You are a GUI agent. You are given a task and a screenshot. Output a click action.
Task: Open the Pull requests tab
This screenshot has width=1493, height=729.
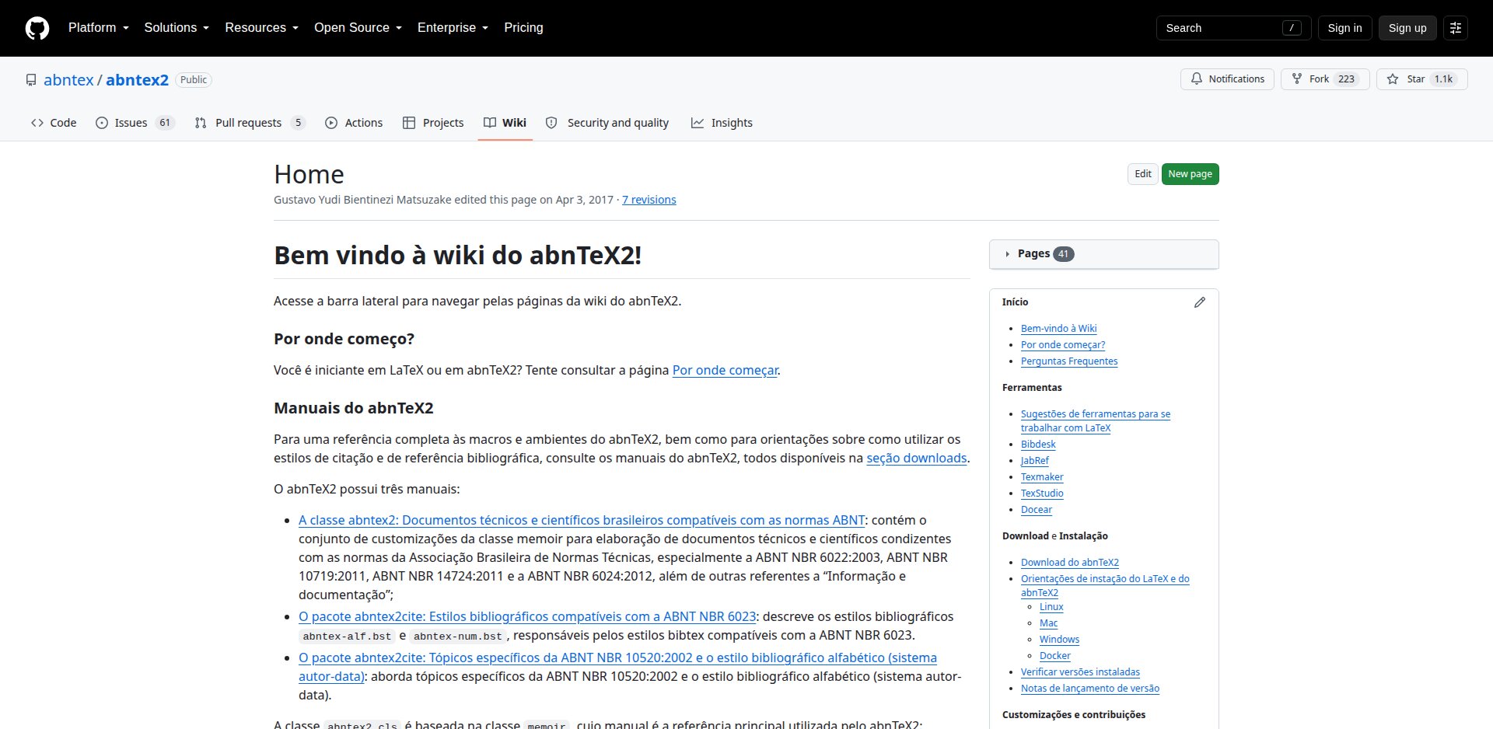(250, 123)
